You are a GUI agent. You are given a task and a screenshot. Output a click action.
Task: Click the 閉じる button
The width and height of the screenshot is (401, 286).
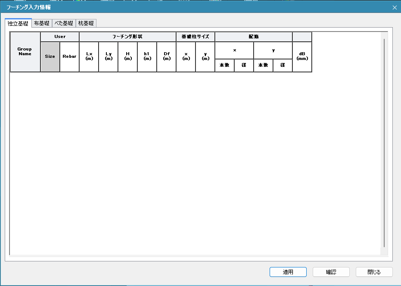(x=374, y=272)
